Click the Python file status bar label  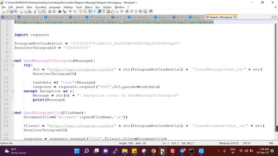(7, 143)
